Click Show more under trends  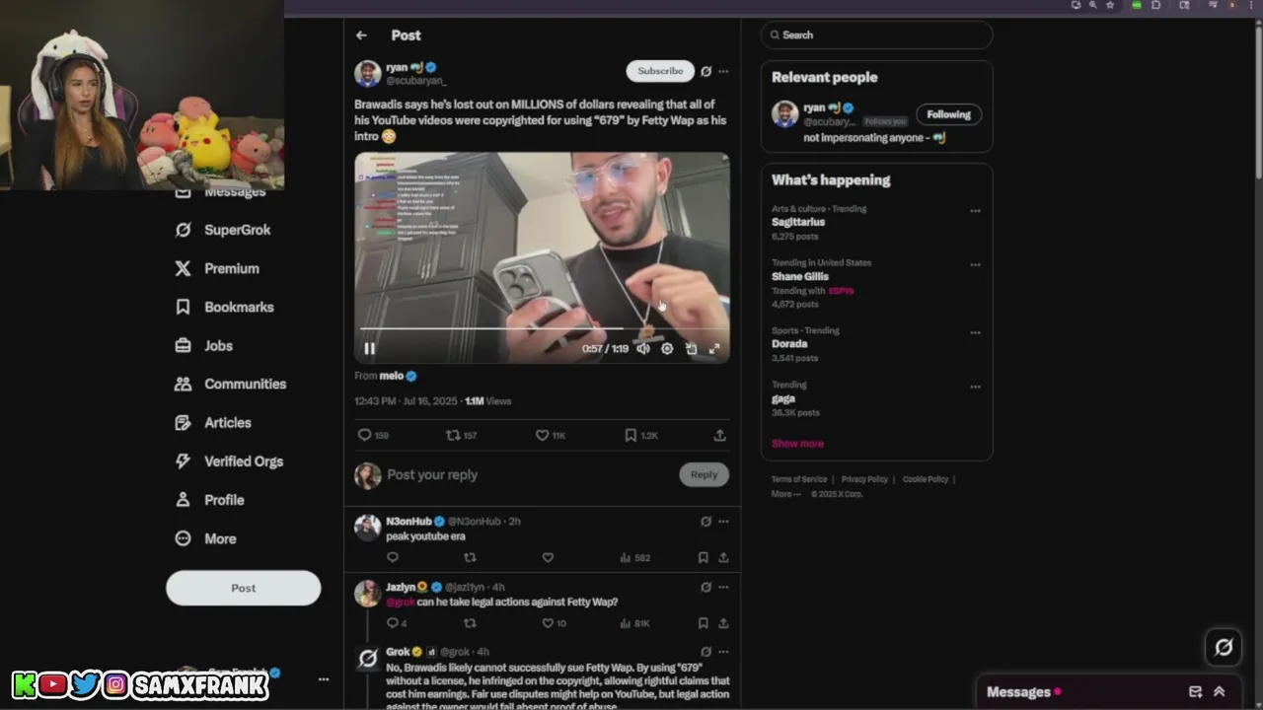797,444
